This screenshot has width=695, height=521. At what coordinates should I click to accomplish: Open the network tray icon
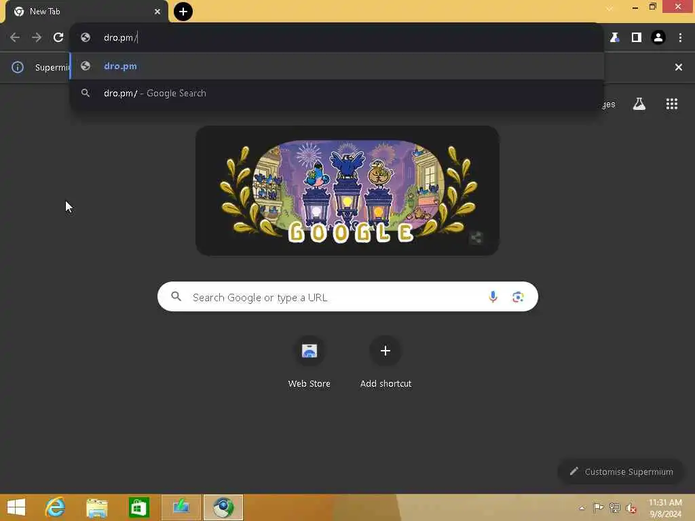(614, 507)
